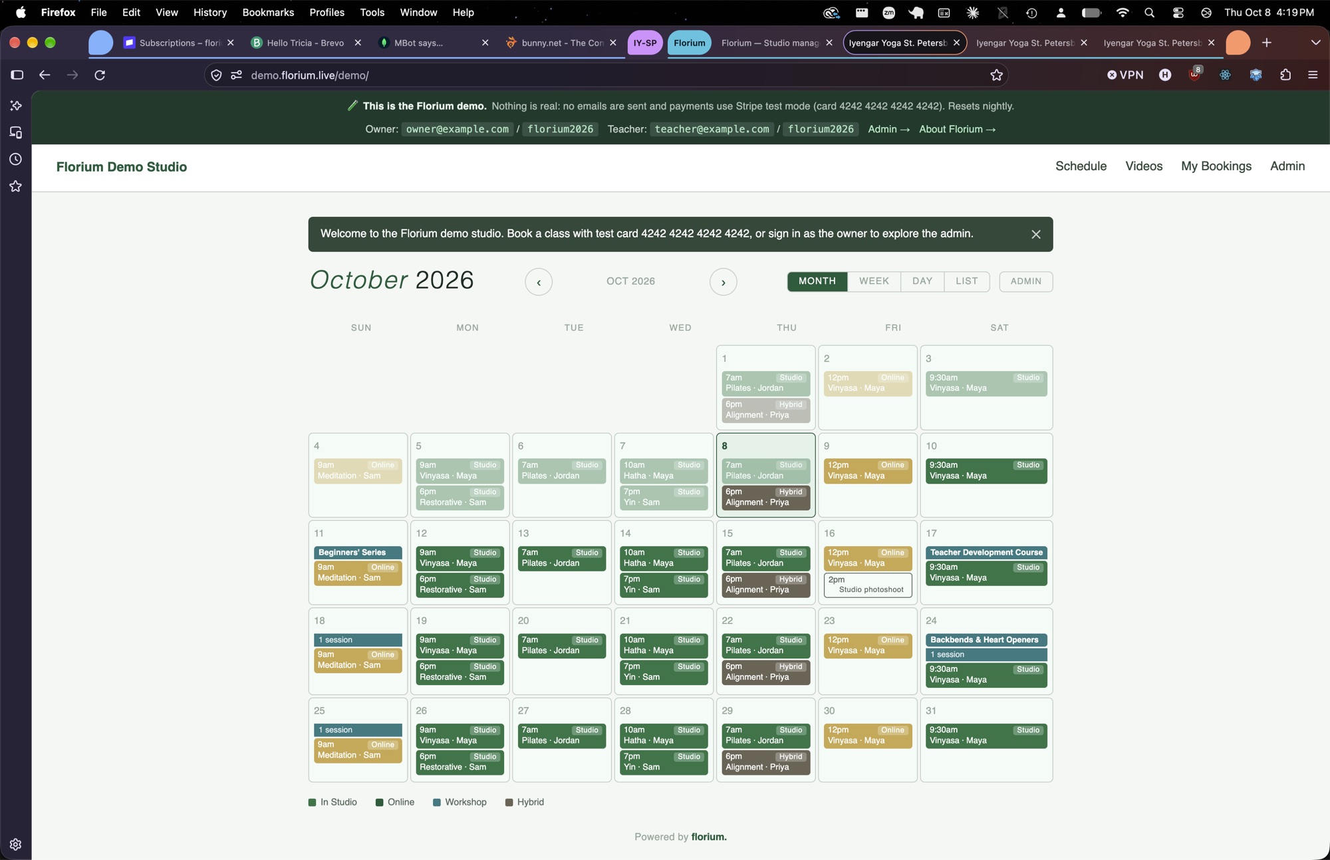Switch to Hello Tricia - Brevo tab

[305, 43]
